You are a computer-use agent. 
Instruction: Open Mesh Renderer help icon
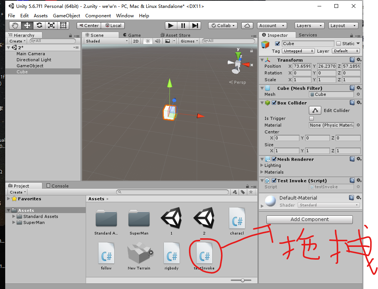pyautogui.click(x=352, y=159)
